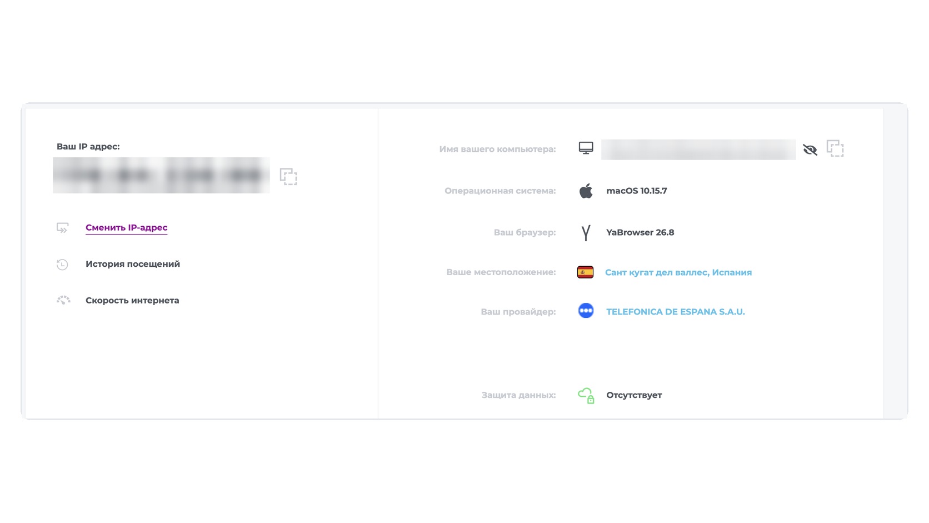Click the Отсутствует status text
This screenshot has height=523, width=929.
pyautogui.click(x=634, y=395)
